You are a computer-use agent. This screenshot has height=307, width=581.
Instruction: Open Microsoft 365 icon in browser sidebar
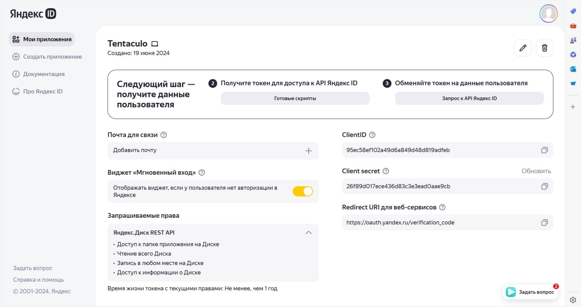[573, 55]
